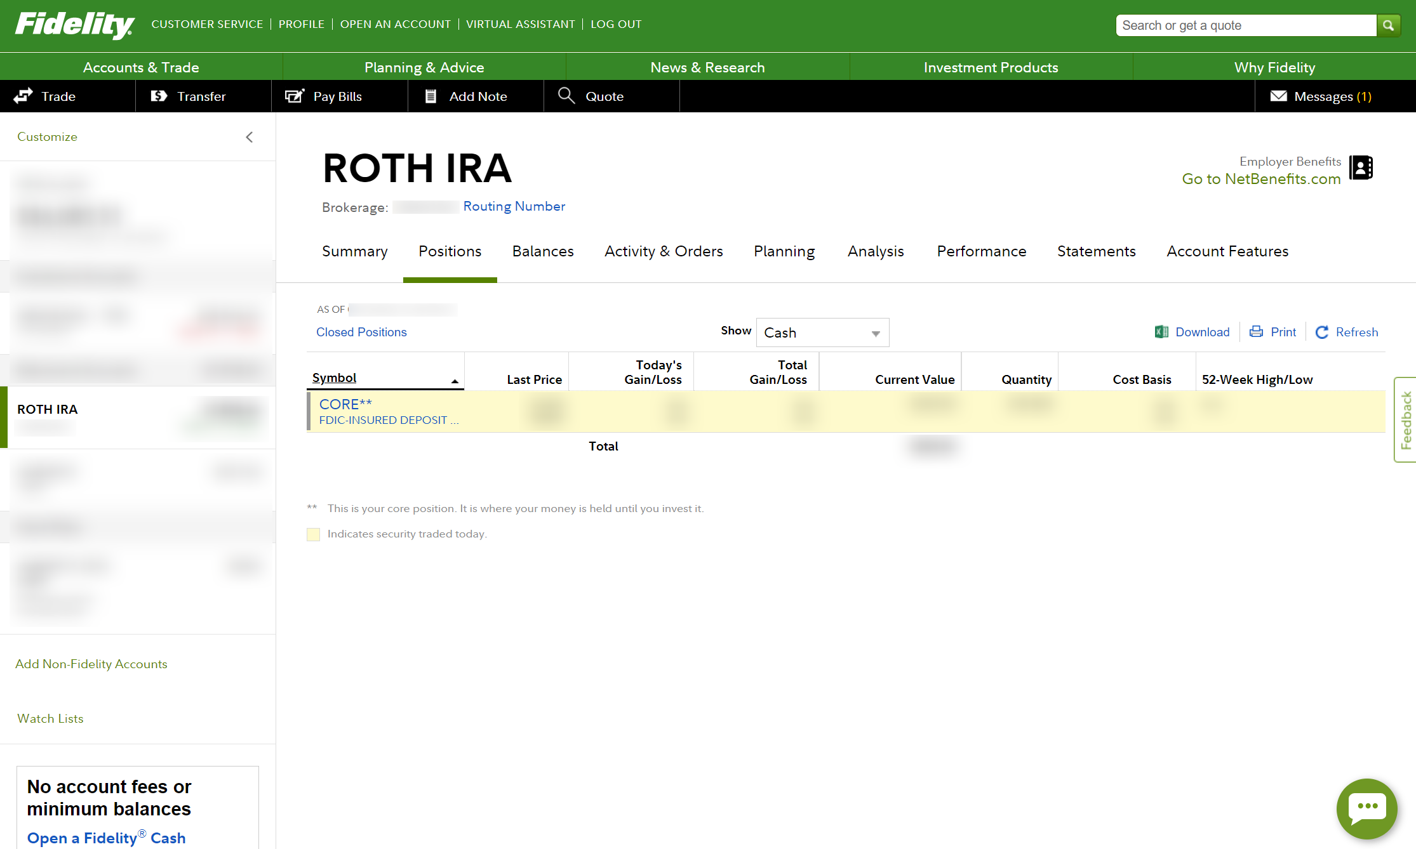Screen dimensions: 1416x849
Task: Click the printer icon
Action: tap(1256, 332)
